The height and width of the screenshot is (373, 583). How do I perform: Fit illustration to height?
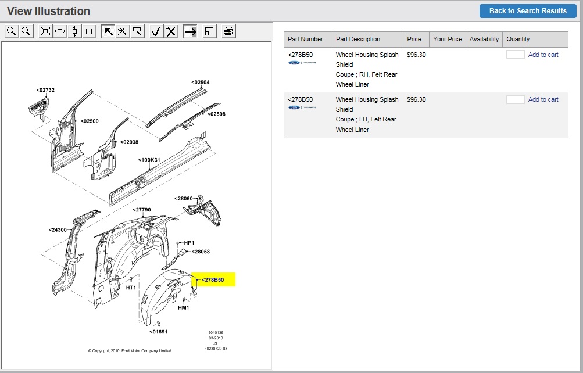pos(74,31)
